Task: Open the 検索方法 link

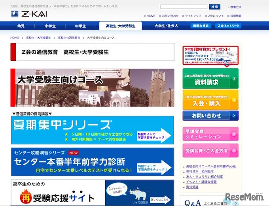Action: pos(236,7)
